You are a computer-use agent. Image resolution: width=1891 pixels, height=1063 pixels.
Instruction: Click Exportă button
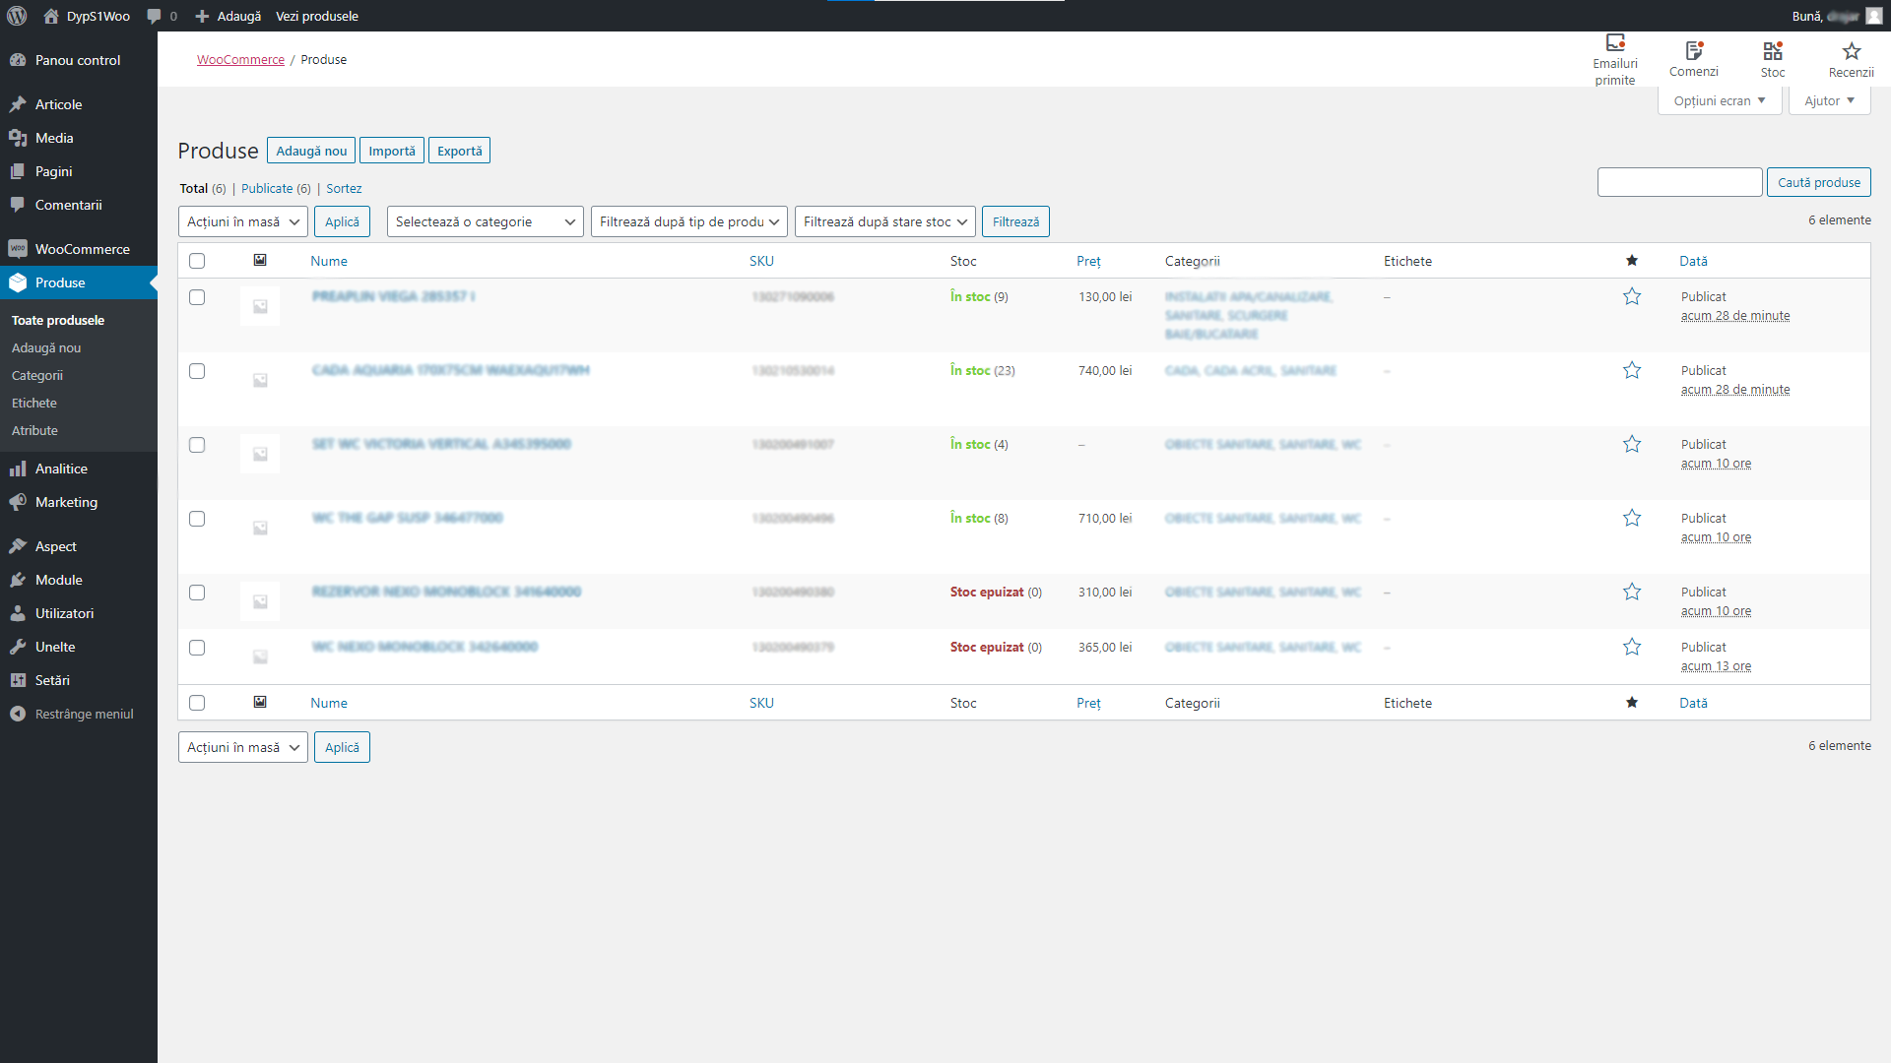coord(460,151)
